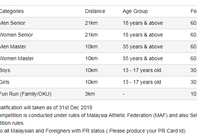Click 35 years & above for Men Master
Screen dimensions: 197x137
point(143,47)
